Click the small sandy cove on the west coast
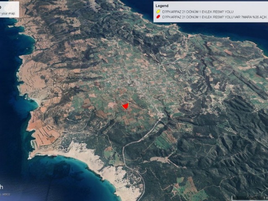Image resolution: width=268 pixels, height=201 pixels. 34,100
